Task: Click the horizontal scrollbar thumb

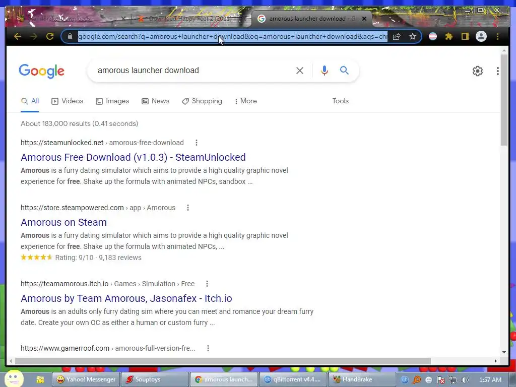Action: 223,361
